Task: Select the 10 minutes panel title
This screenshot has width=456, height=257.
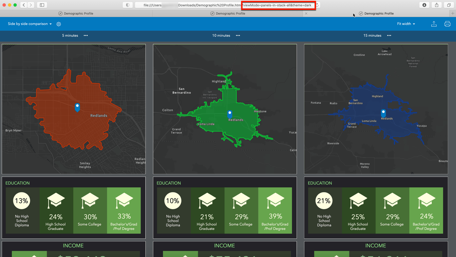Action: (x=221, y=36)
